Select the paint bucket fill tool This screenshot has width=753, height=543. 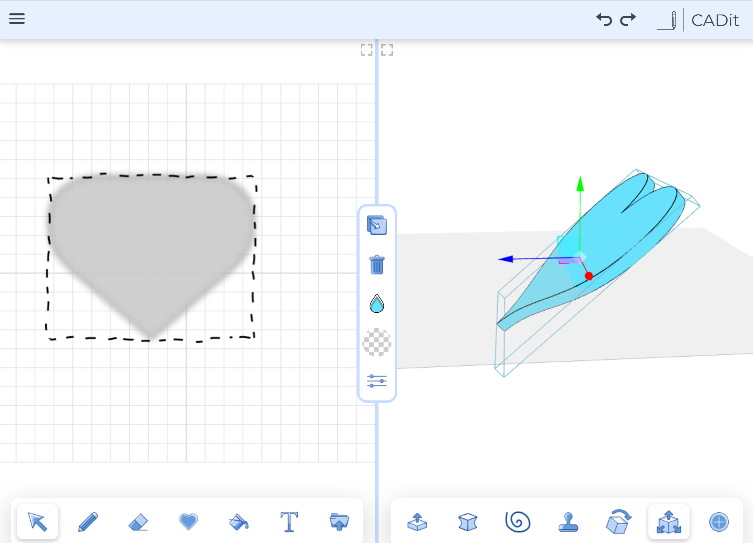coord(239,522)
